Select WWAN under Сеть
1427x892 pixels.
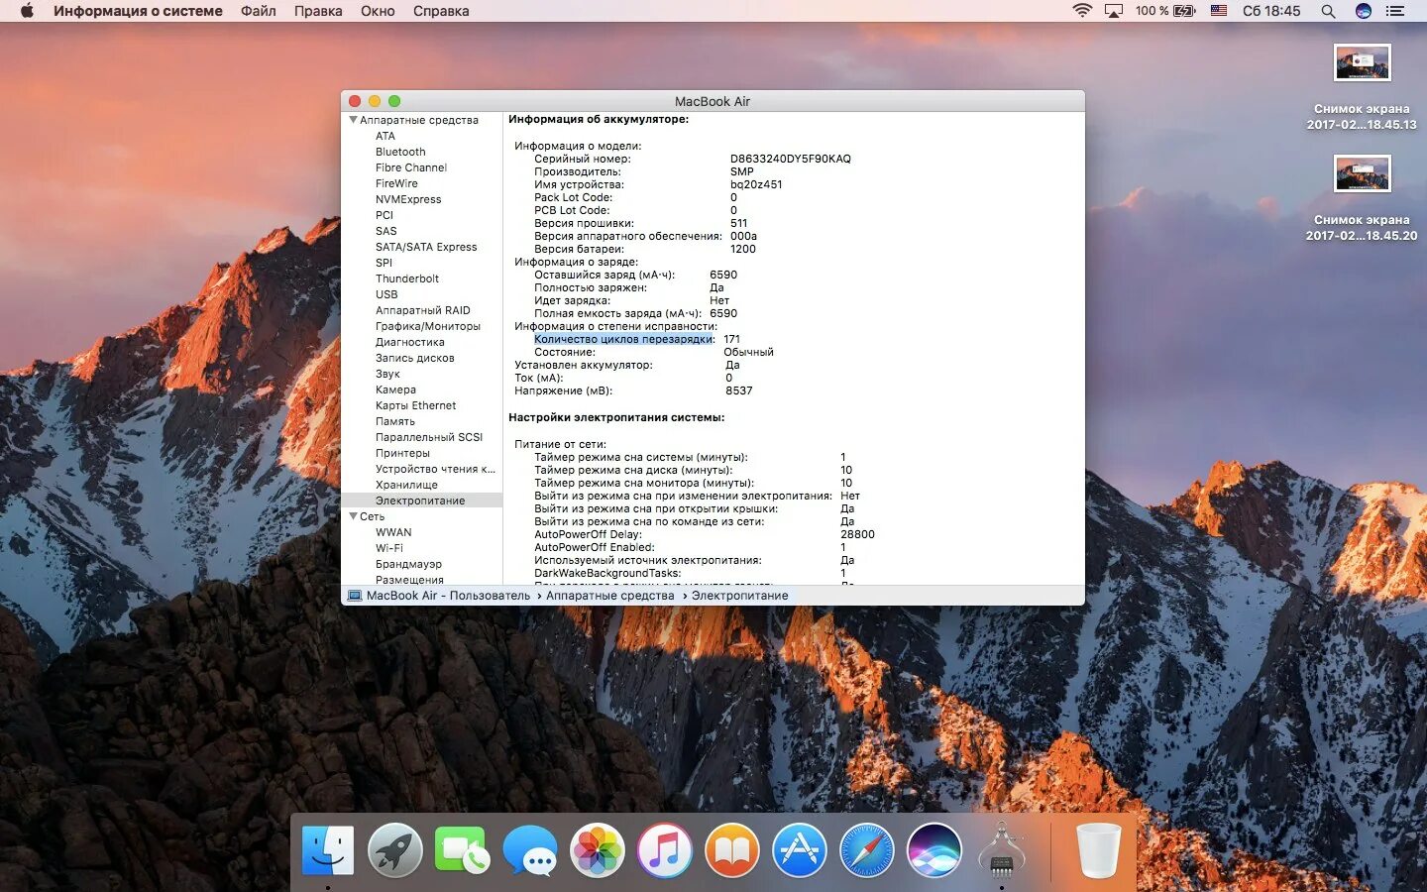pos(393,532)
